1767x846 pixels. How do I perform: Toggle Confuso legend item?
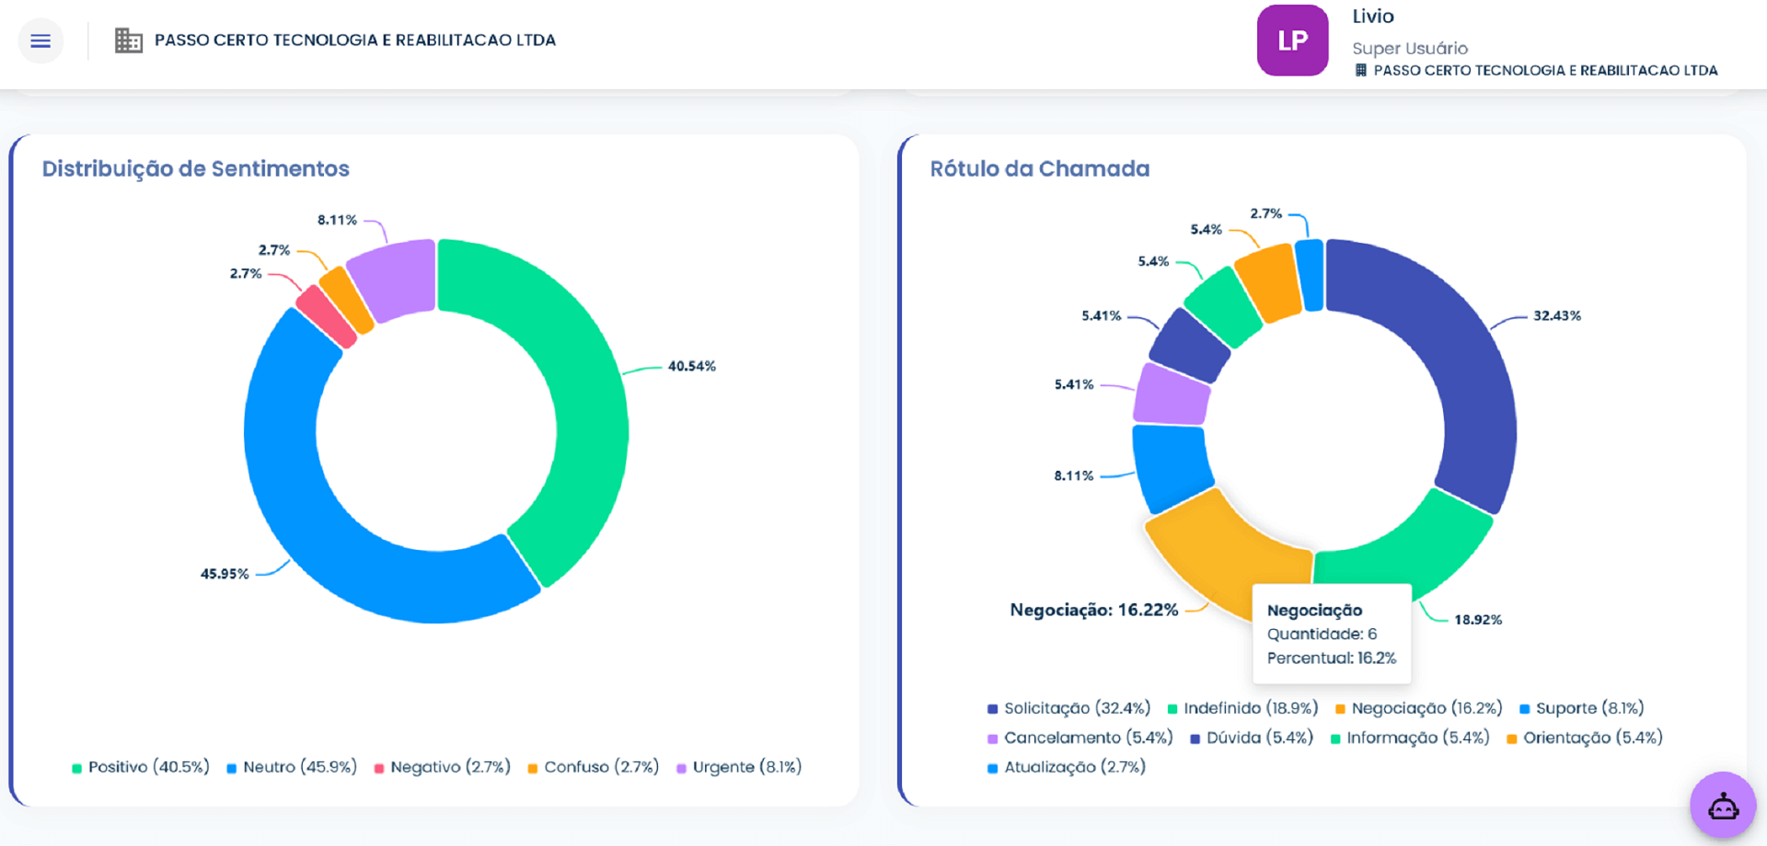point(593,767)
